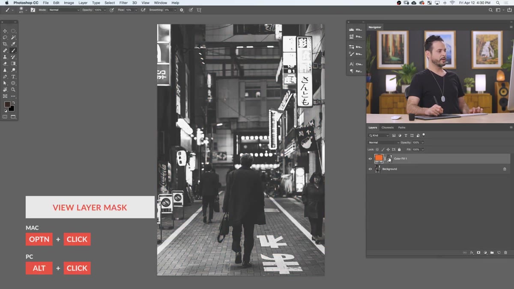Click the orange Color Fill layer thumbnail
514x289 pixels.
379,159
